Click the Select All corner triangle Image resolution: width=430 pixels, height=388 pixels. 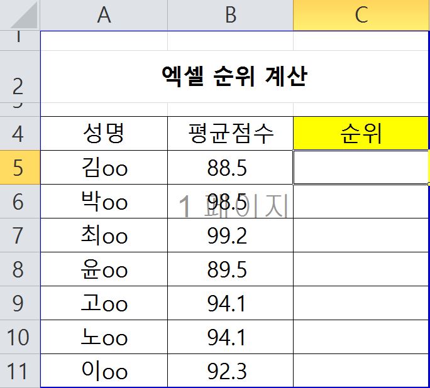point(24,15)
